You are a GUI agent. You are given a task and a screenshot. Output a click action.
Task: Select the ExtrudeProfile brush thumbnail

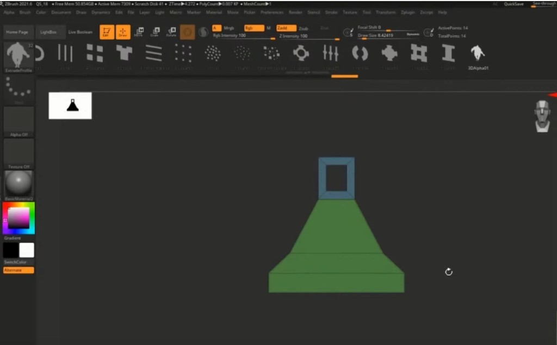(18, 55)
